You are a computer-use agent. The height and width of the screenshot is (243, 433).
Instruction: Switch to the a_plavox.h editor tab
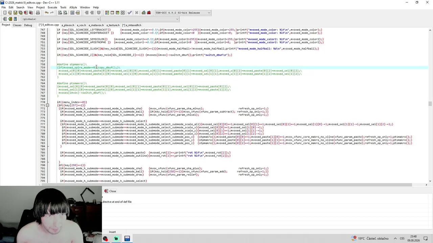[68, 25]
